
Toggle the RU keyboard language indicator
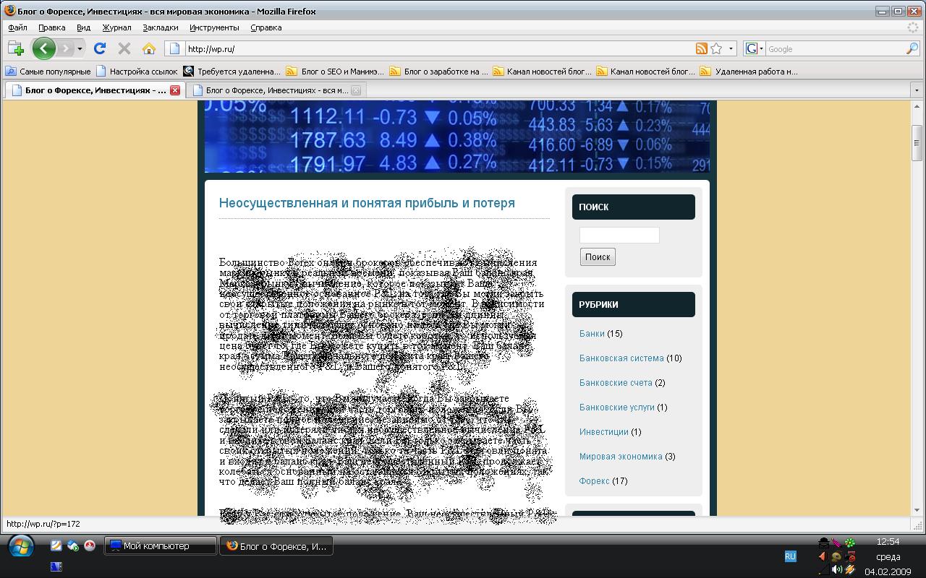(x=790, y=556)
